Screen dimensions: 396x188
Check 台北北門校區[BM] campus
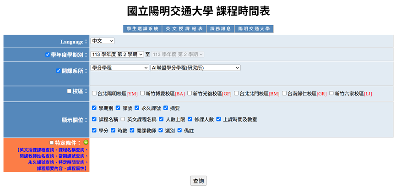pos(236,94)
